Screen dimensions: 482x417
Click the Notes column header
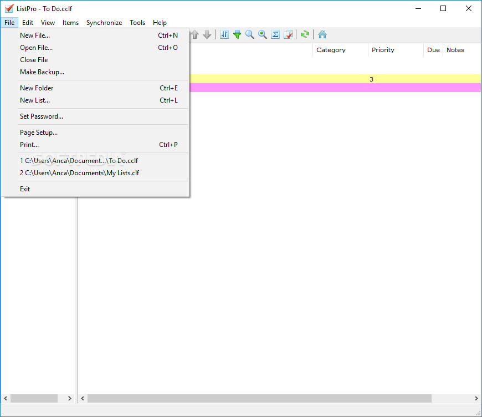462,50
